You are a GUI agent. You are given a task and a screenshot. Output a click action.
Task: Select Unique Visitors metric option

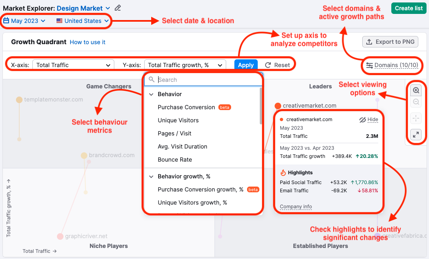click(x=178, y=120)
